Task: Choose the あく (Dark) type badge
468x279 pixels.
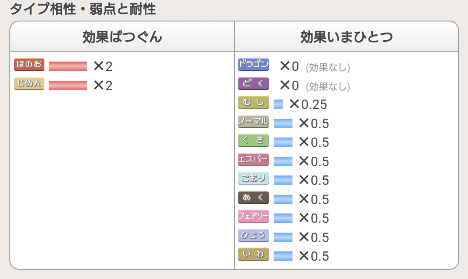Action: click(253, 197)
